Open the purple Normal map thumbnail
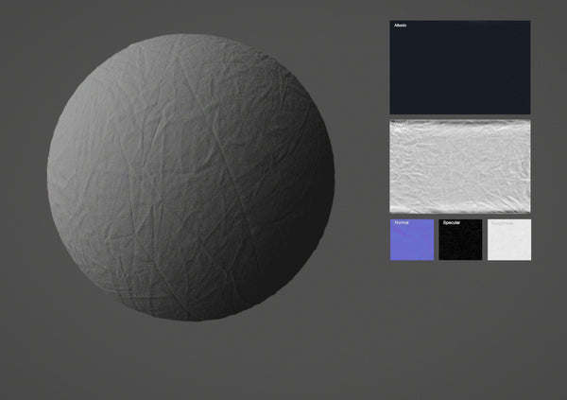The height and width of the screenshot is (400, 567). point(412,242)
